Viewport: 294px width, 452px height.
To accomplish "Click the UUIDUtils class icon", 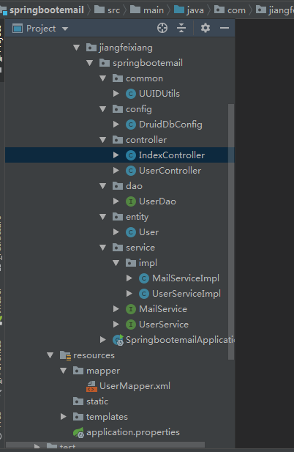I will click(131, 94).
